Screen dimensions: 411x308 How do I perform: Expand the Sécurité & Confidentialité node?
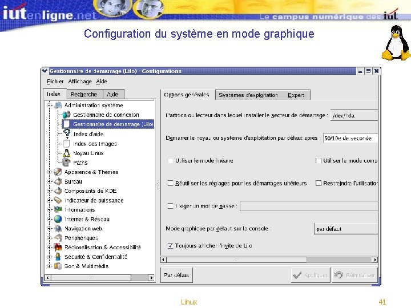click(x=49, y=257)
